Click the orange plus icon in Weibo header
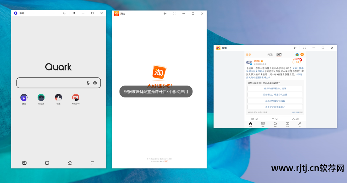Image resolution: width=347 pixels, height=183 pixels. [302, 54]
